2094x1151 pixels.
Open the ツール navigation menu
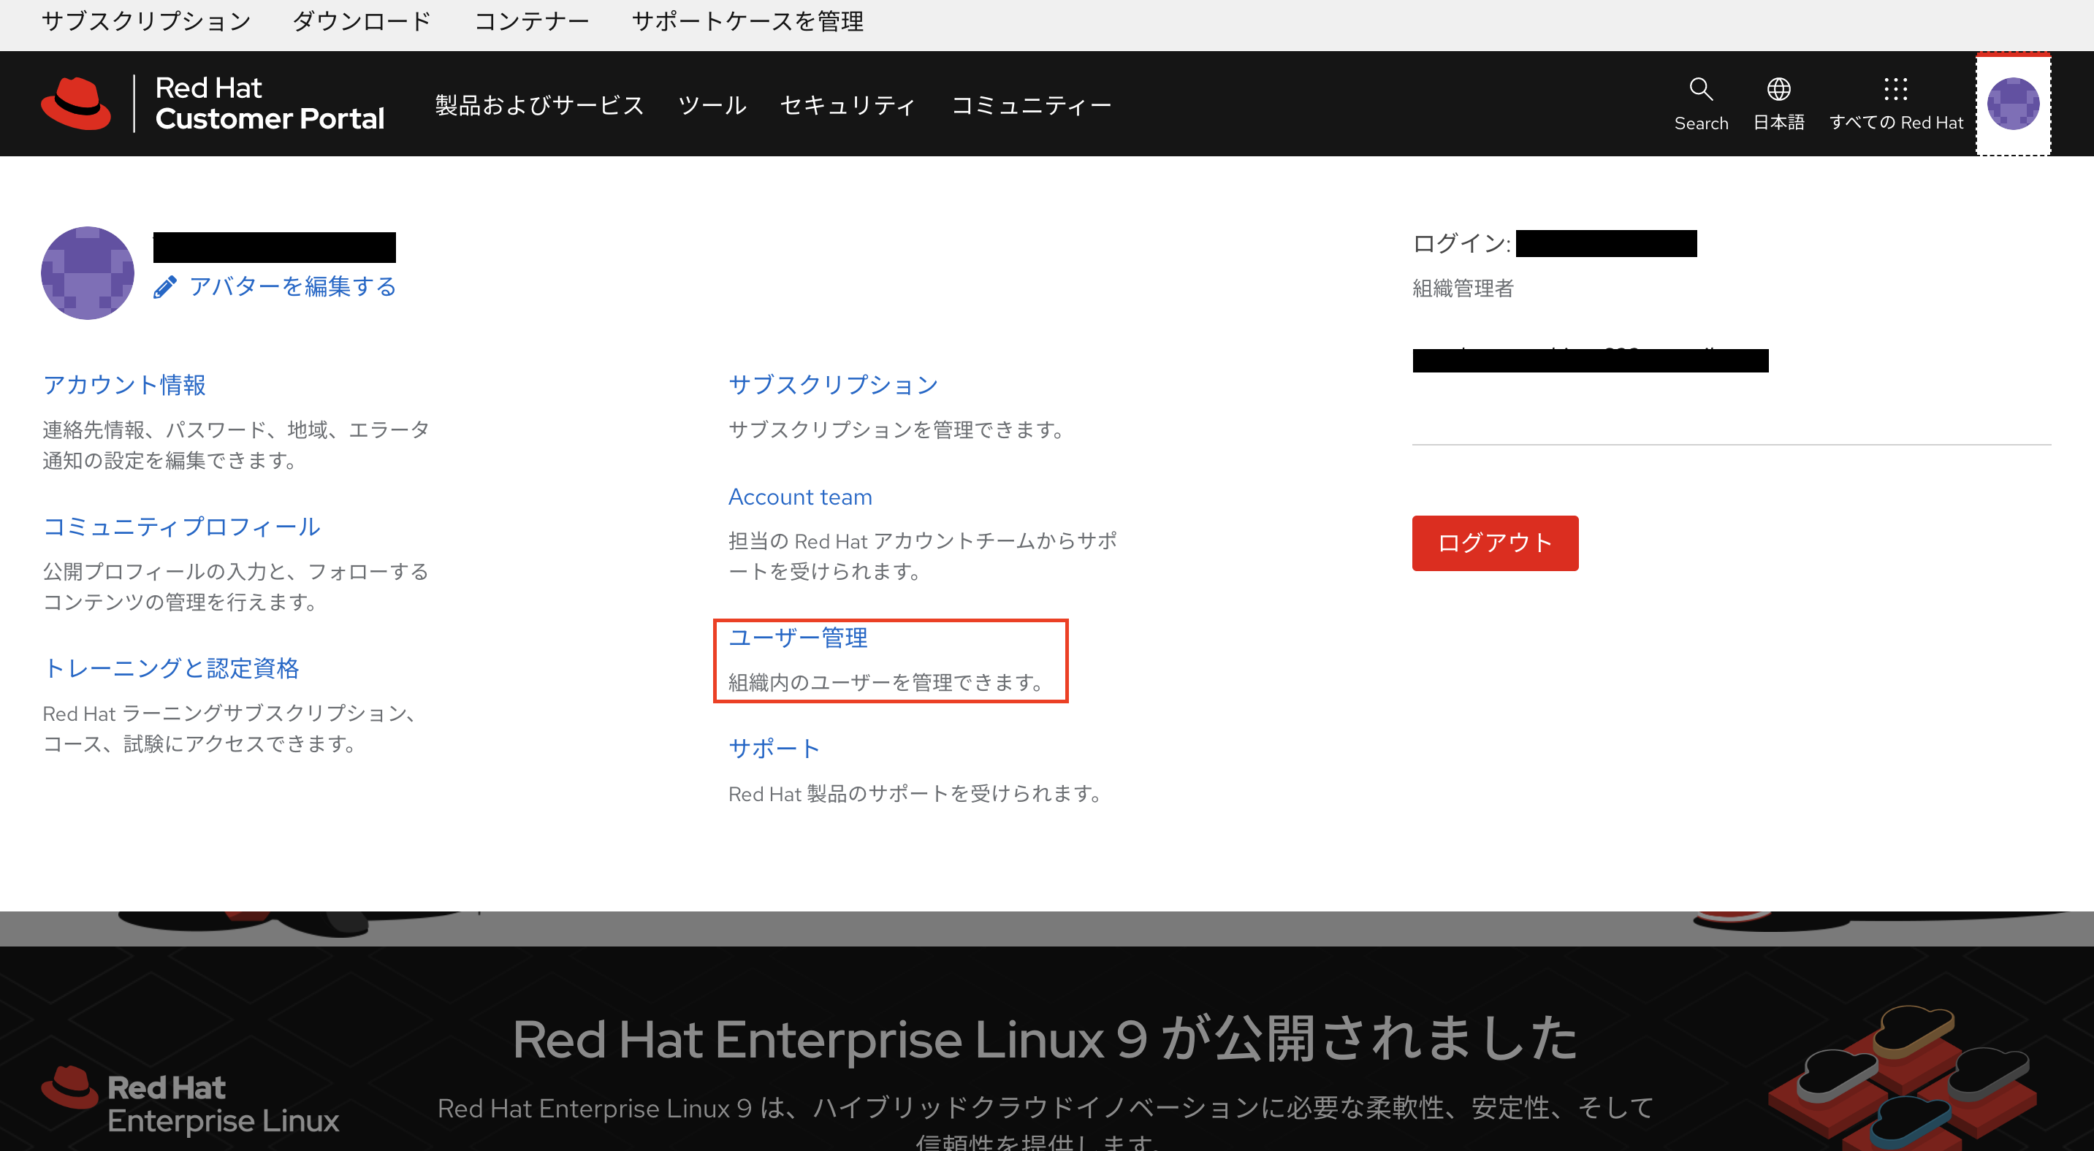tap(712, 104)
